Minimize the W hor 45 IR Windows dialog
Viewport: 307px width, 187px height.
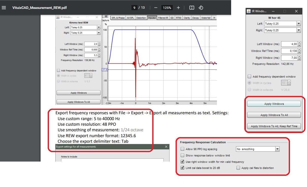click(273, 11)
